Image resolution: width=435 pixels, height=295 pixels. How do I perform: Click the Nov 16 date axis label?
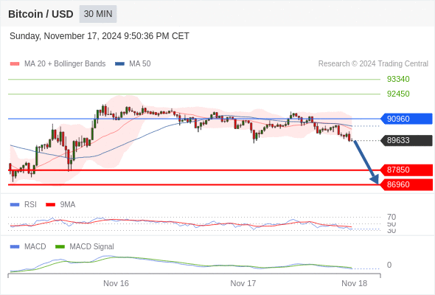point(116,283)
